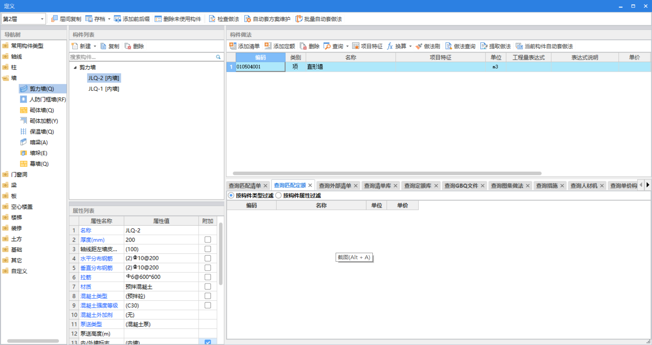Click the 查询 magnifier icon
652x345 pixels.
click(327, 46)
